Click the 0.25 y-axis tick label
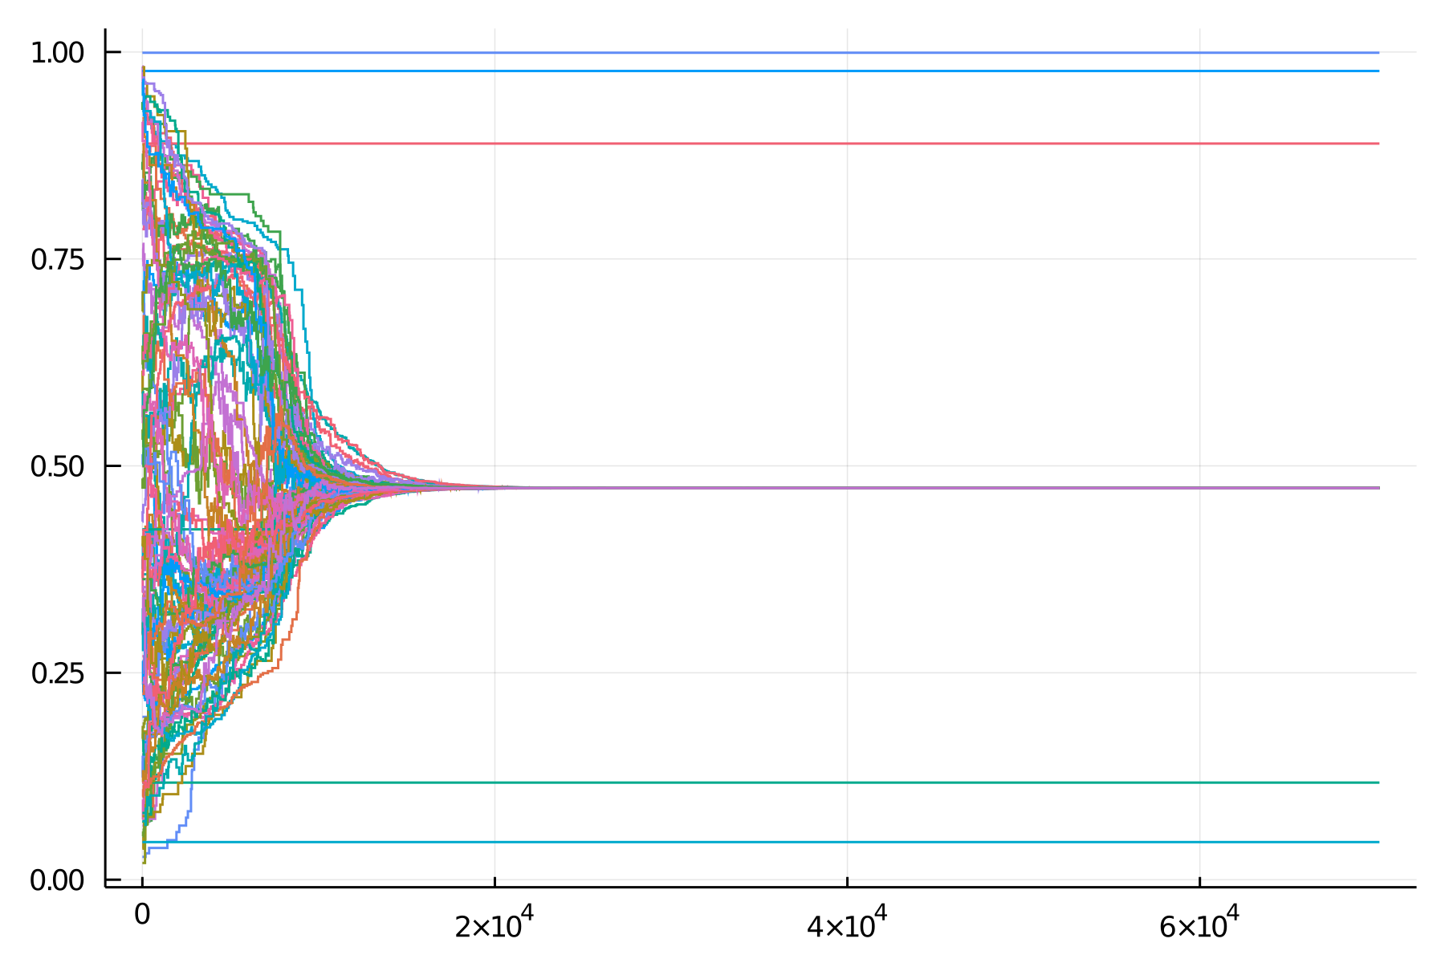The width and height of the screenshot is (1445, 963). coord(58,674)
